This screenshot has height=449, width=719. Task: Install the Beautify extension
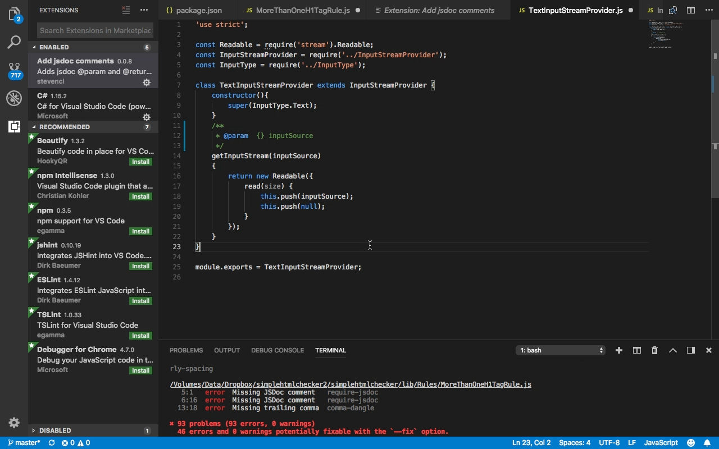click(140, 162)
